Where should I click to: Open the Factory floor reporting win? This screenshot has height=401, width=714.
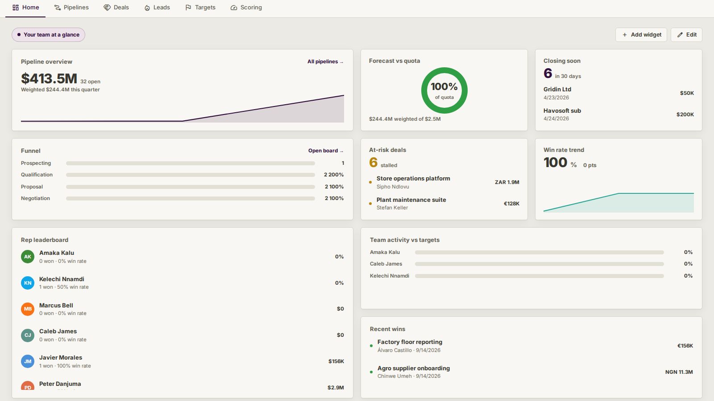point(531,346)
